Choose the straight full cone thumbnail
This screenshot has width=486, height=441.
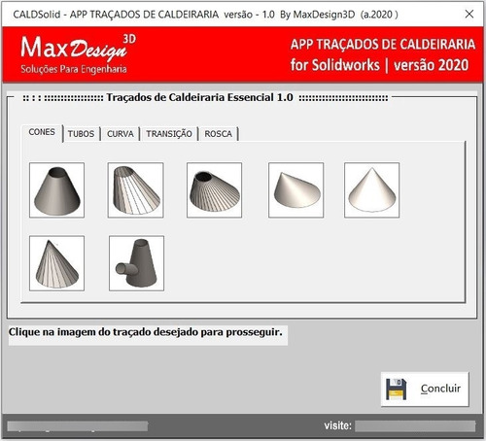371,190
